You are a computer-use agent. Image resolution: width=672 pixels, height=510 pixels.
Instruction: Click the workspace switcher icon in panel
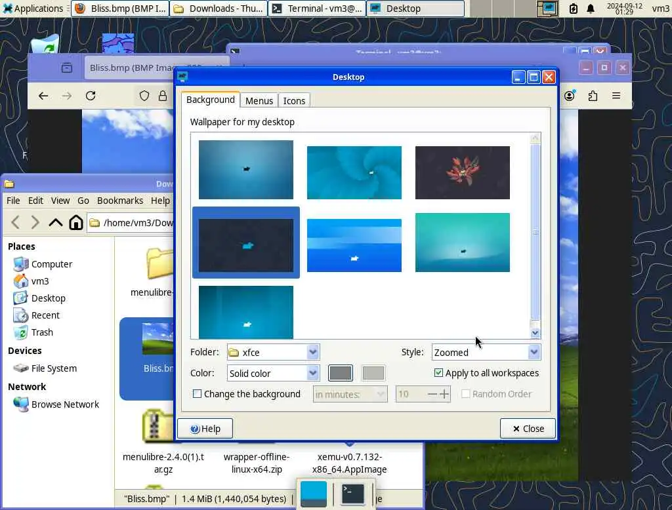click(548, 8)
